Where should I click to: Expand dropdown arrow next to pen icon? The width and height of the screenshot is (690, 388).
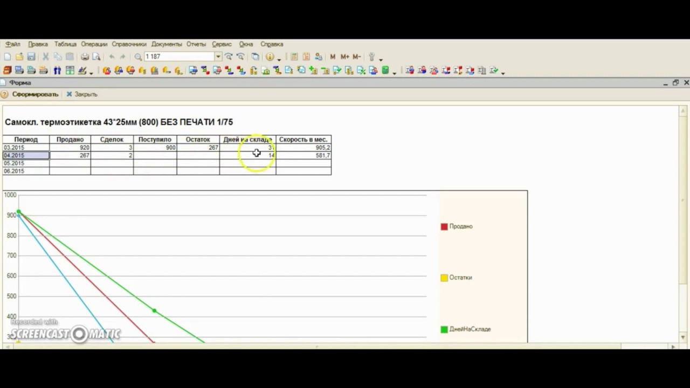point(91,73)
